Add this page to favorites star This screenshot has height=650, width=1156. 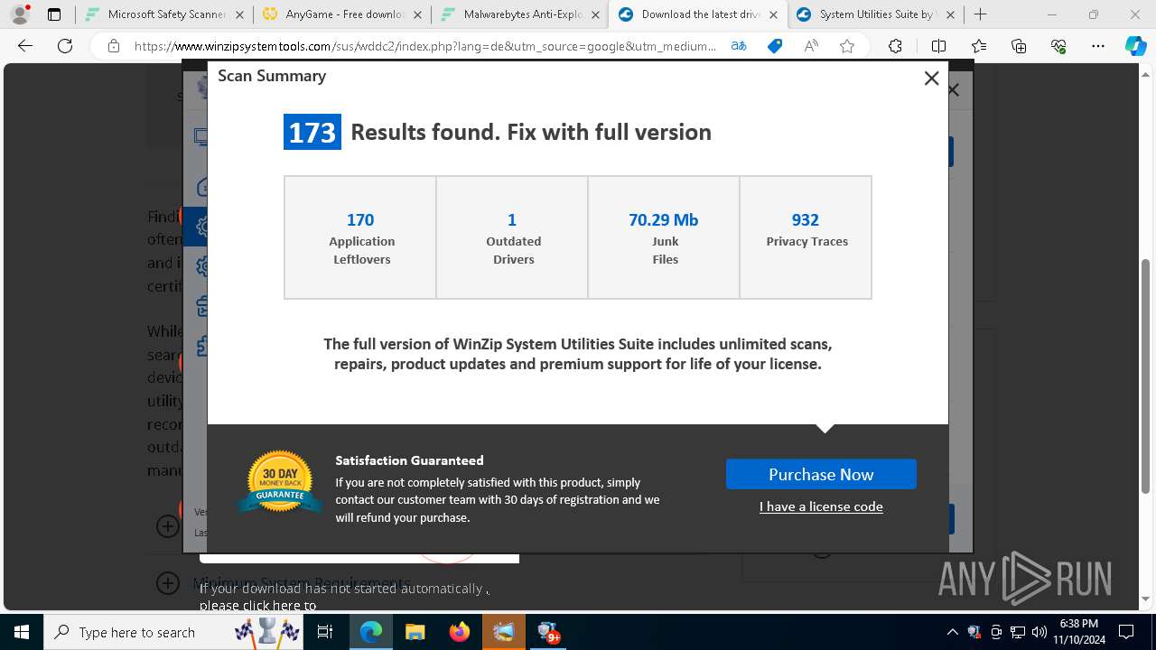coord(847,46)
